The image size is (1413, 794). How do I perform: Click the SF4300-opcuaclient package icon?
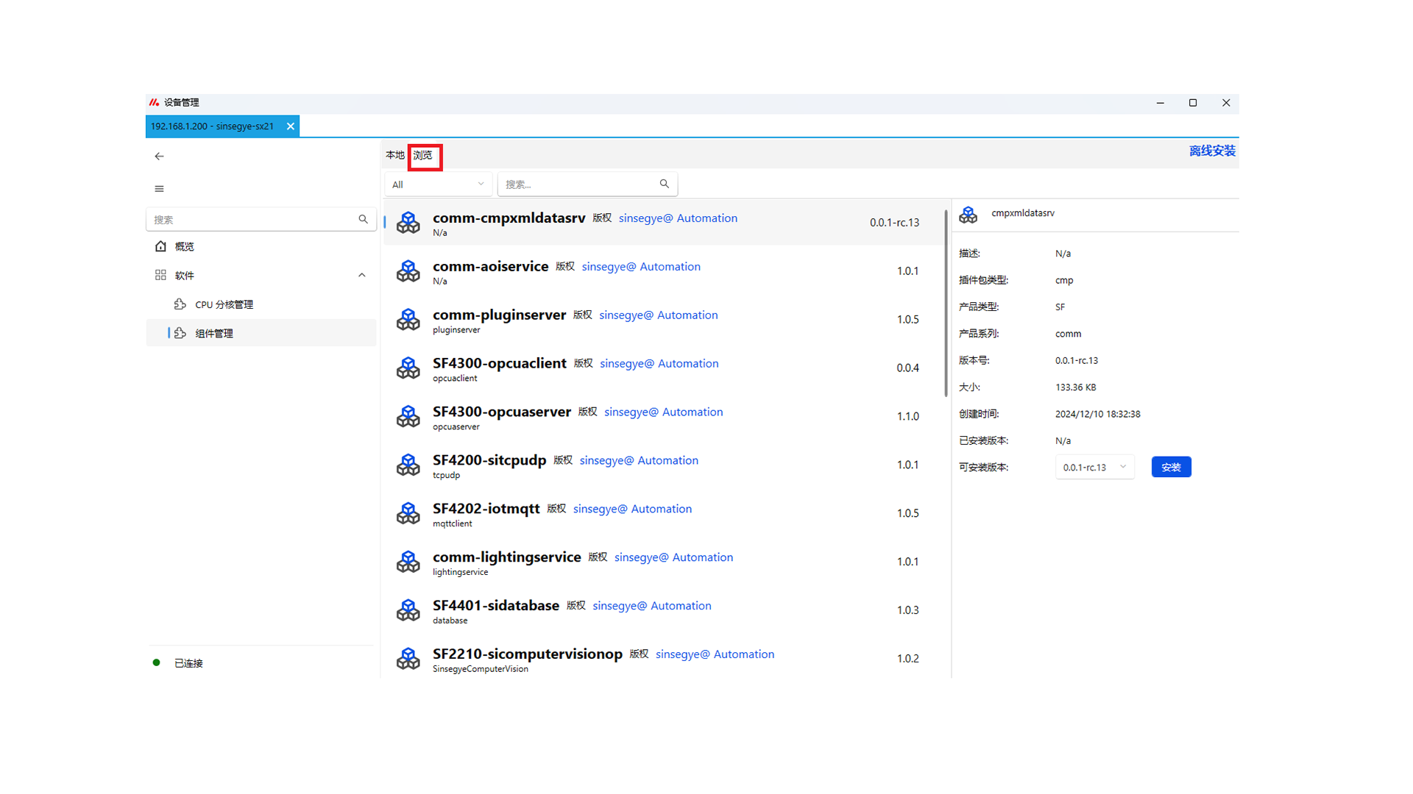(408, 368)
